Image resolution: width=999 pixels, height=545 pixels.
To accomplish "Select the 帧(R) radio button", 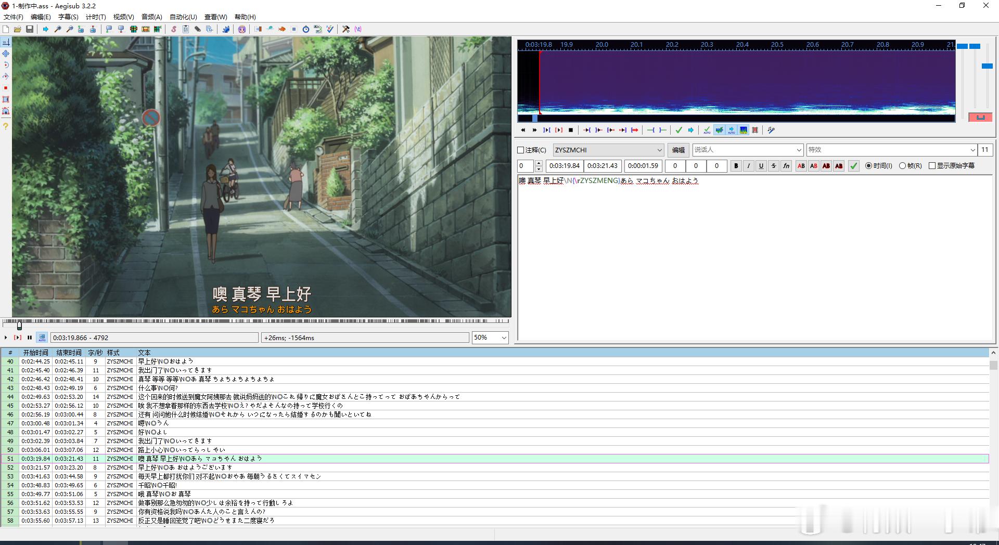I will (902, 166).
